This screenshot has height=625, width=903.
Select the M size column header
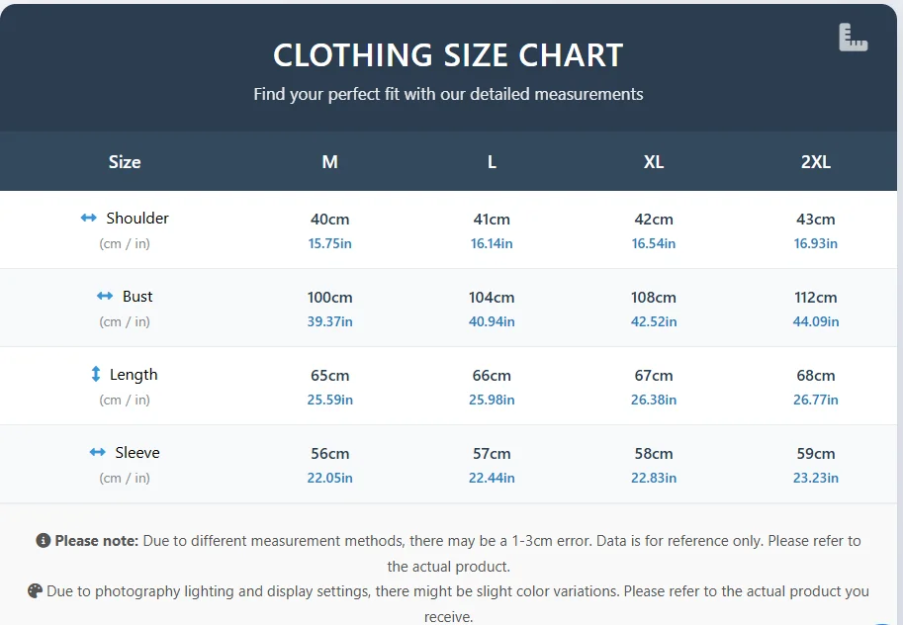click(329, 162)
